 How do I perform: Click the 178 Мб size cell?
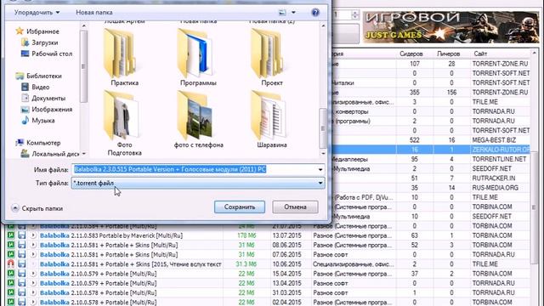tap(246, 235)
